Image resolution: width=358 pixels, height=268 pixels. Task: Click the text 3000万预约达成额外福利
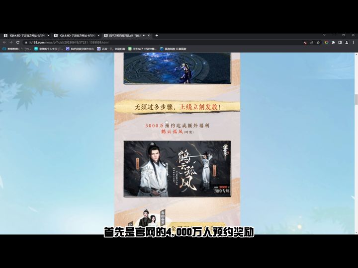coord(177,126)
